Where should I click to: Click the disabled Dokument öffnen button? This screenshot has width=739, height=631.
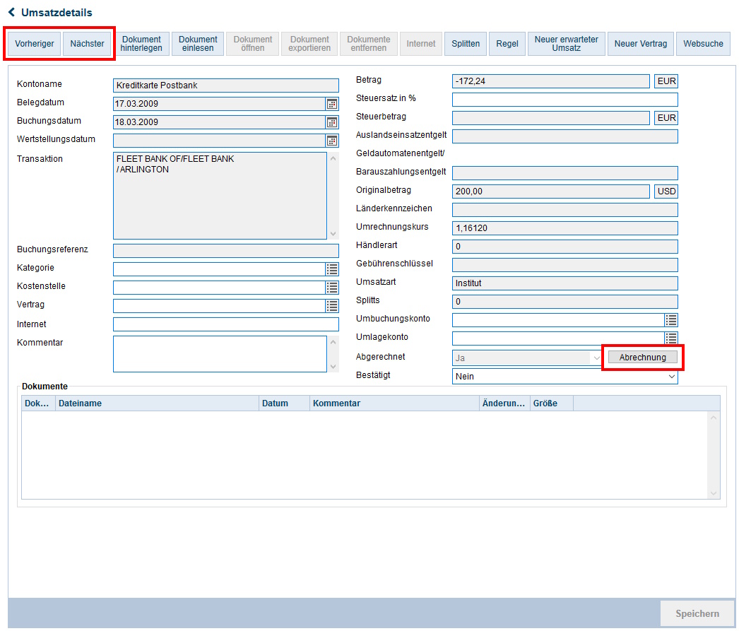[x=253, y=44]
